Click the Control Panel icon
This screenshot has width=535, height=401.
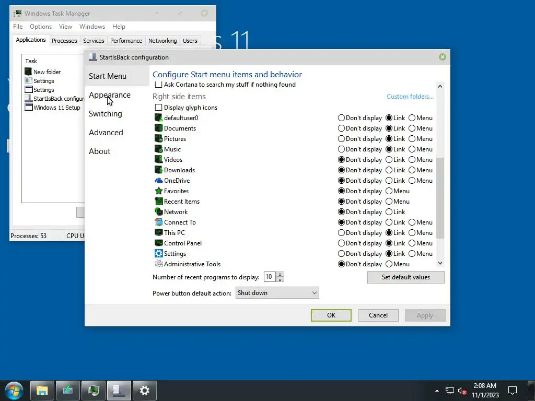[x=158, y=243]
